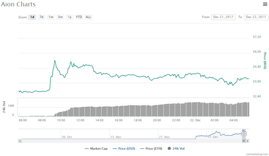Click the navigator scrollbar thumb grip
Screen dimensions: 269x156
click(244, 141)
